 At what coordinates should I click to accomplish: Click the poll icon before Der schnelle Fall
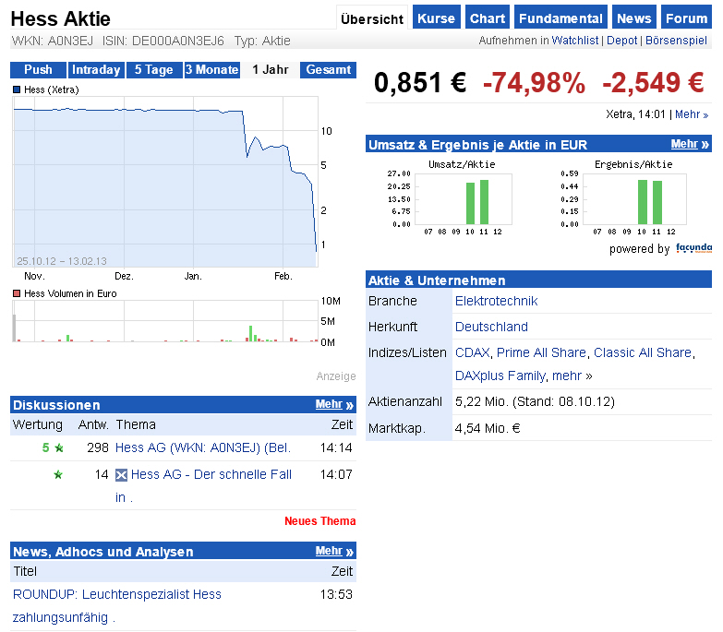click(x=121, y=475)
